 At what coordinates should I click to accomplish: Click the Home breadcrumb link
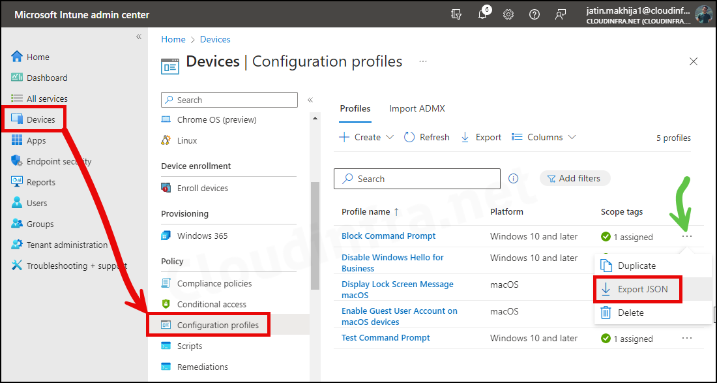tap(173, 39)
